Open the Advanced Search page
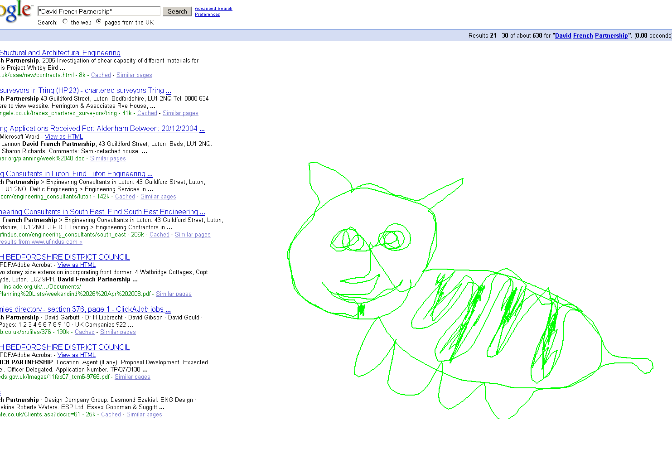This screenshot has height=449, width=672. click(213, 8)
